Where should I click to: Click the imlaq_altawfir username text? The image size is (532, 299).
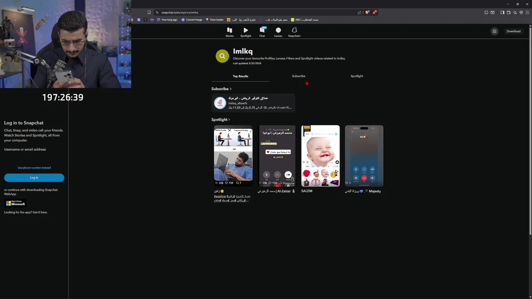tap(238, 103)
